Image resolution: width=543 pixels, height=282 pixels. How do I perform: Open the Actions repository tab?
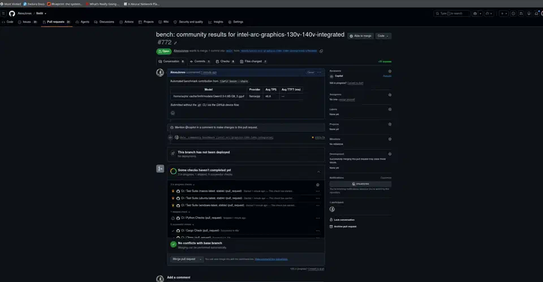[x=126, y=22]
